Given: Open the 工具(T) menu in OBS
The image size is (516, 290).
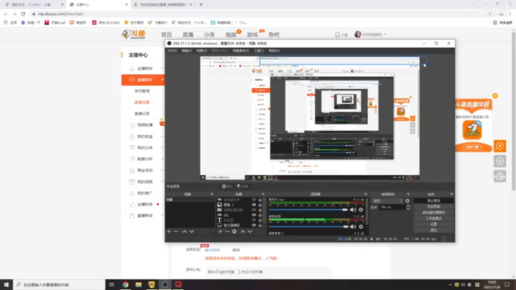Looking at the screenshot, I should point(259,51).
